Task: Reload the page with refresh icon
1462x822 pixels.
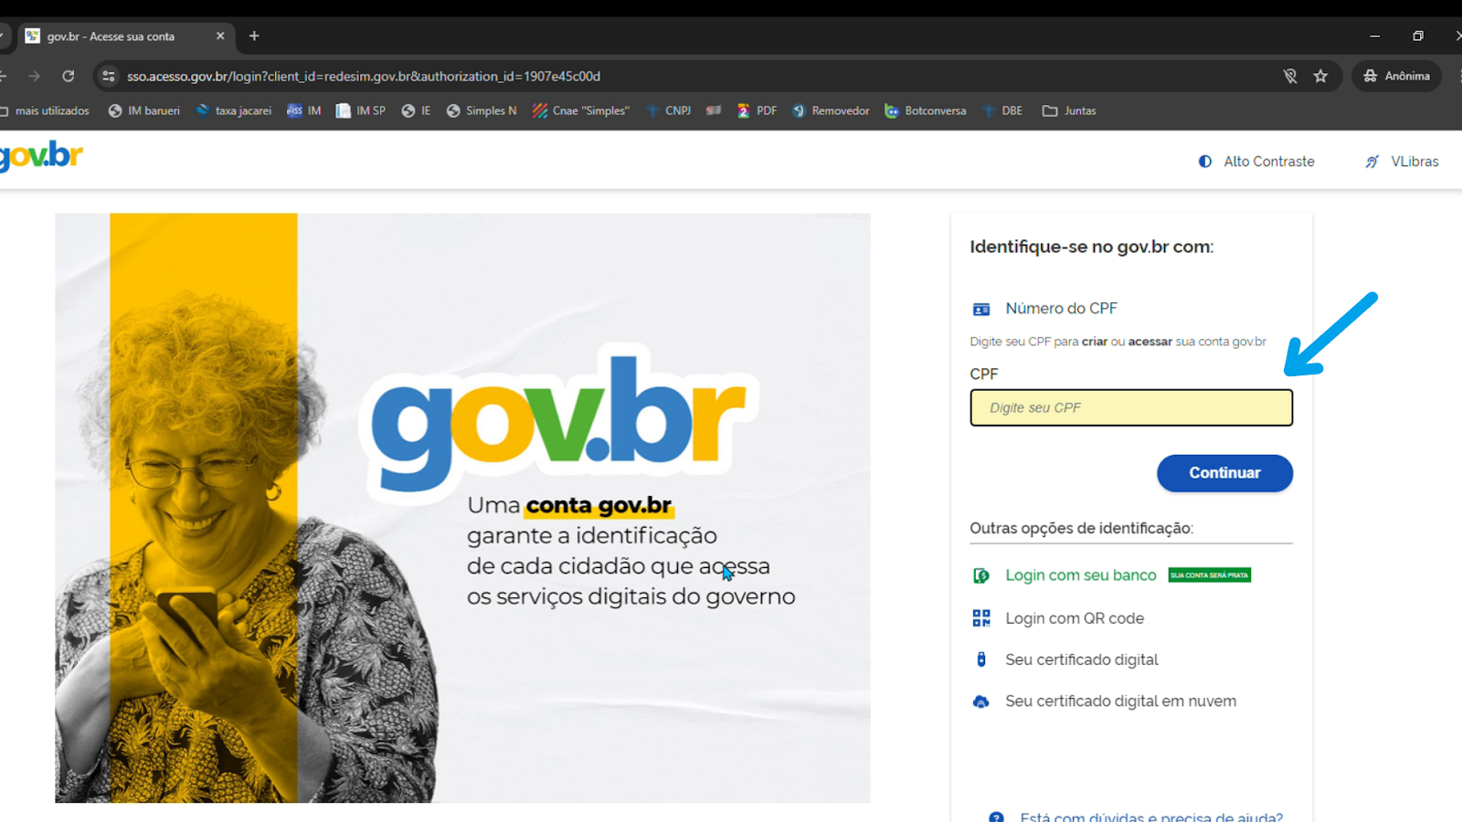Action: [x=69, y=76]
